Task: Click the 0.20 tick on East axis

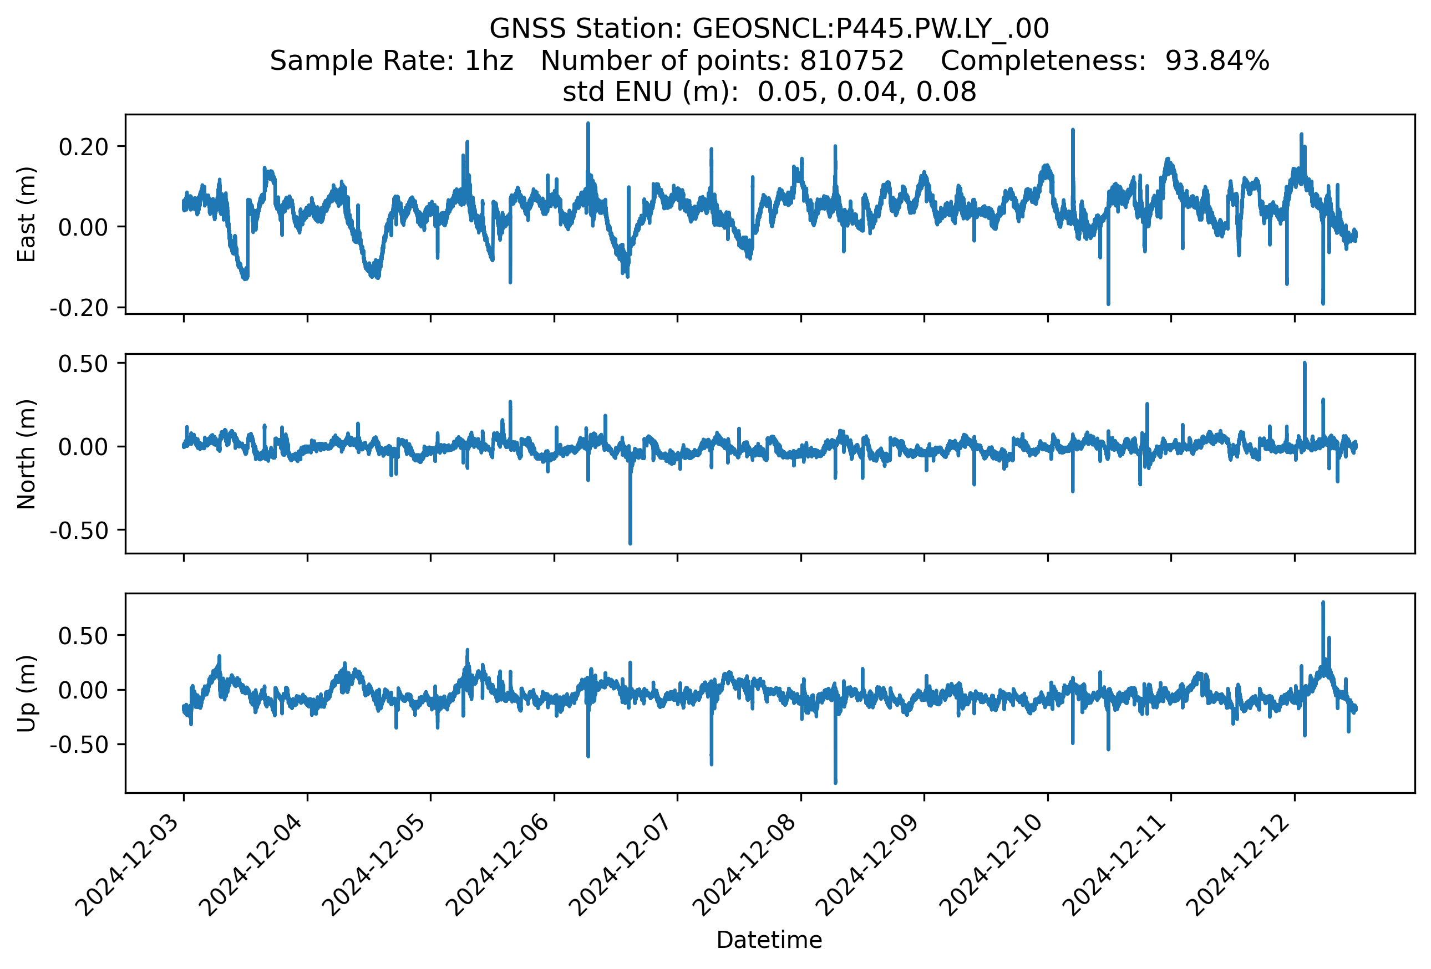Action: coord(83,147)
